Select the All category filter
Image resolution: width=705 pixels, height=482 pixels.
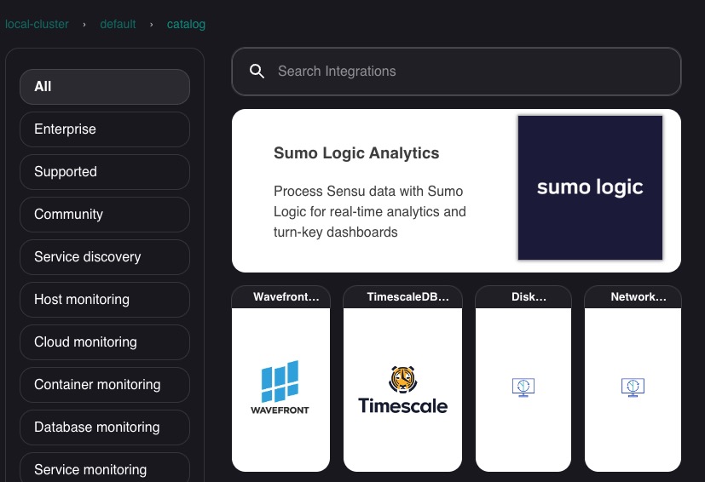tap(105, 87)
